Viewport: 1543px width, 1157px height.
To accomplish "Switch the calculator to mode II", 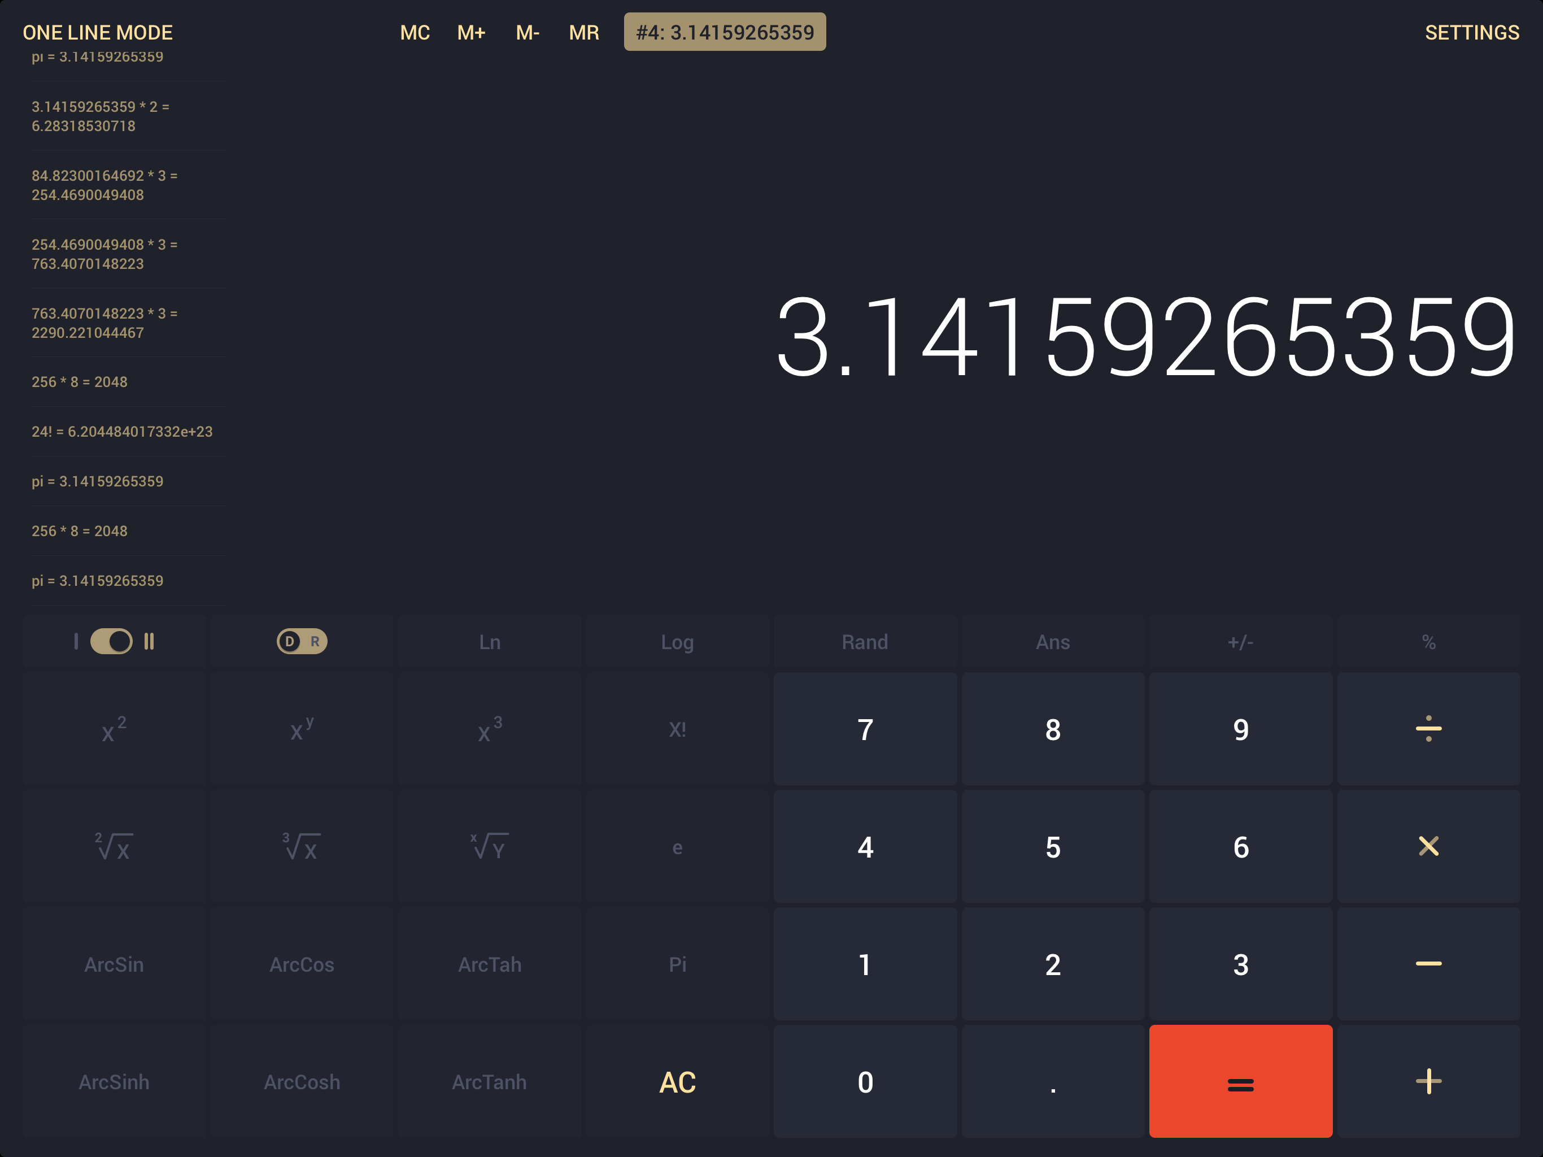I will pyautogui.click(x=149, y=641).
